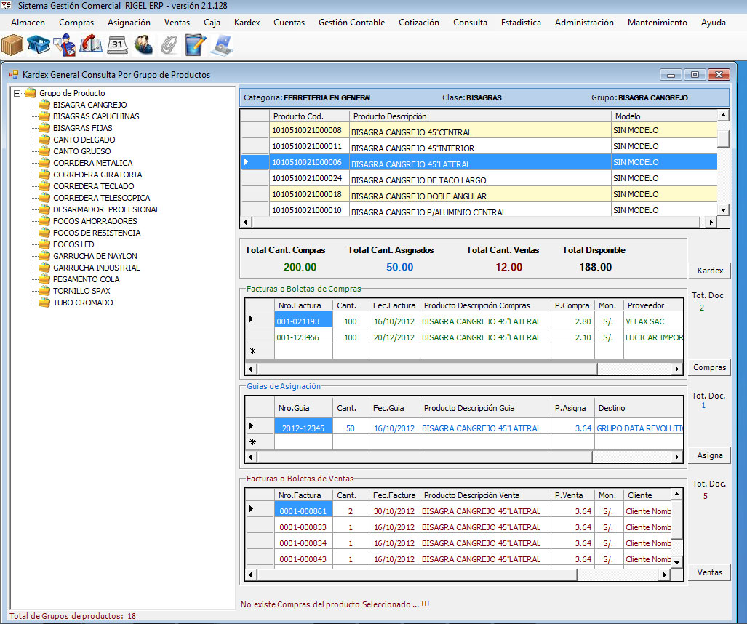Click the Asigna button
Viewport: 747px width, 624px height.
[x=709, y=455]
